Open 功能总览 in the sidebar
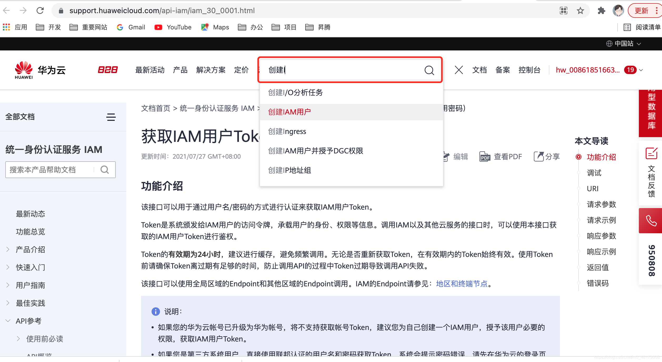This screenshot has width=662, height=362. [31, 232]
